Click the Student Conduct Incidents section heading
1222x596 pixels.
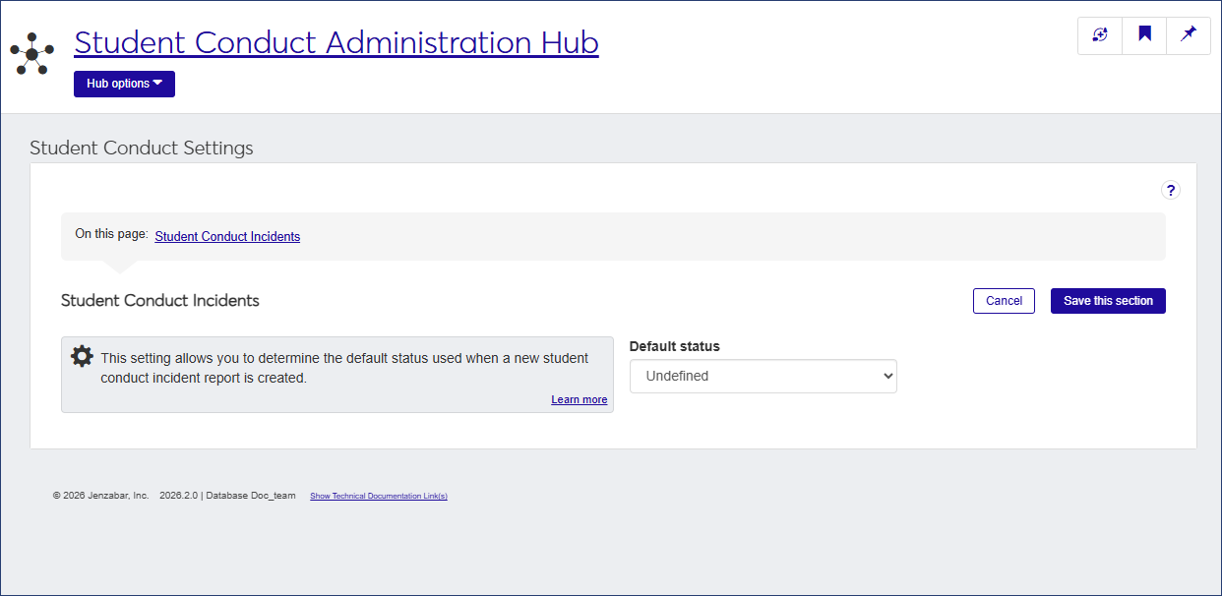(160, 300)
